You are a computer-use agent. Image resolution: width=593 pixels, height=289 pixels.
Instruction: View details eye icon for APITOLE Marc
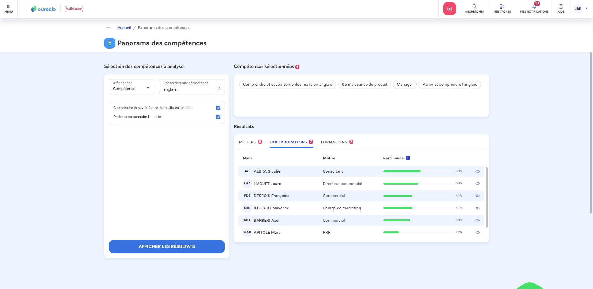pos(477,233)
